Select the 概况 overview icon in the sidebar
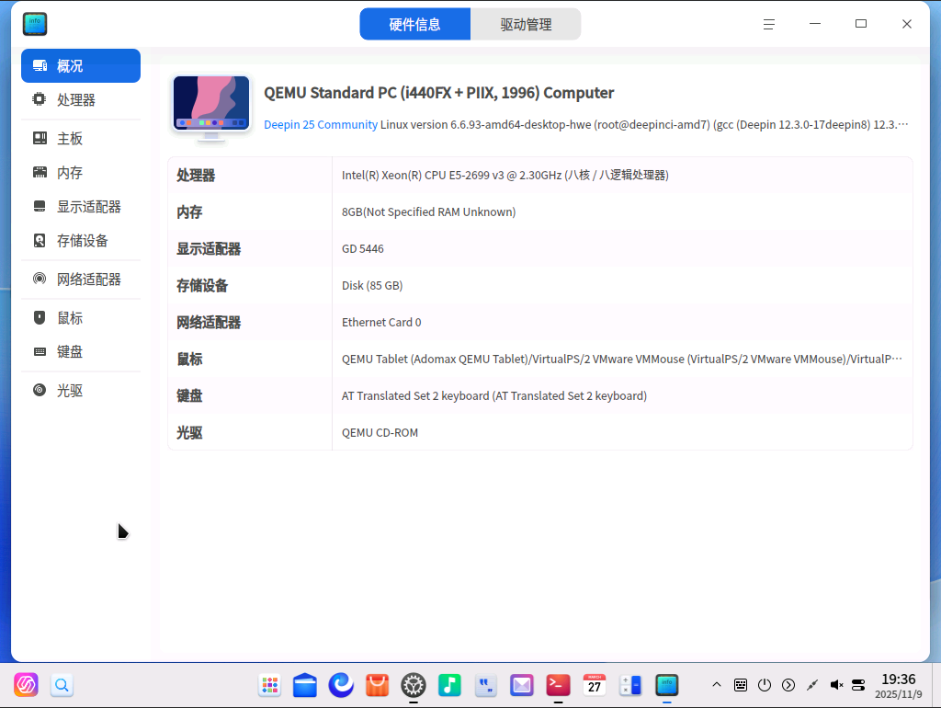The image size is (941, 708). [x=40, y=65]
